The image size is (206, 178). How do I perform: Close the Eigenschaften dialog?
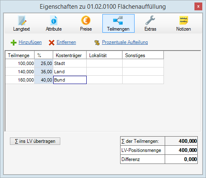click(x=198, y=7)
